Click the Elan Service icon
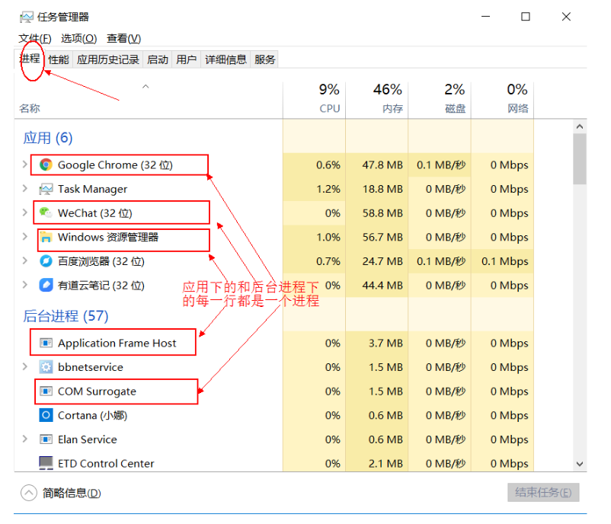Image resolution: width=611 pixels, height=524 pixels. click(46, 439)
